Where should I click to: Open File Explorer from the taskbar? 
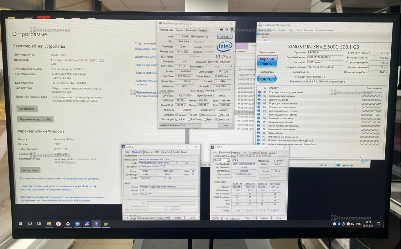pos(49,224)
